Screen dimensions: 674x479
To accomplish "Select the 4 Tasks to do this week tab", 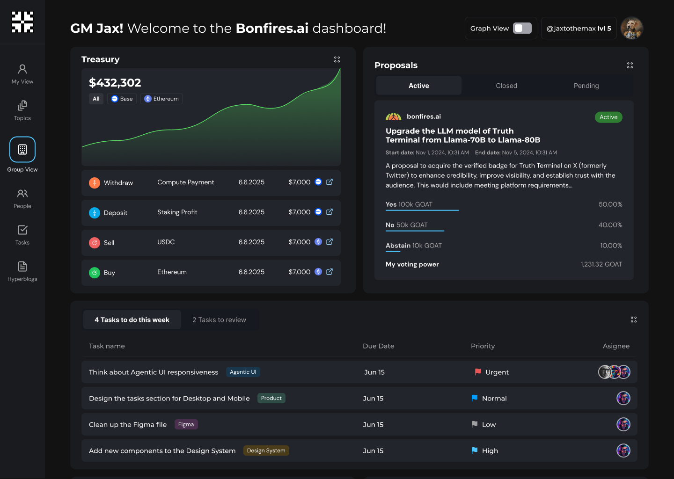I will coord(132,319).
